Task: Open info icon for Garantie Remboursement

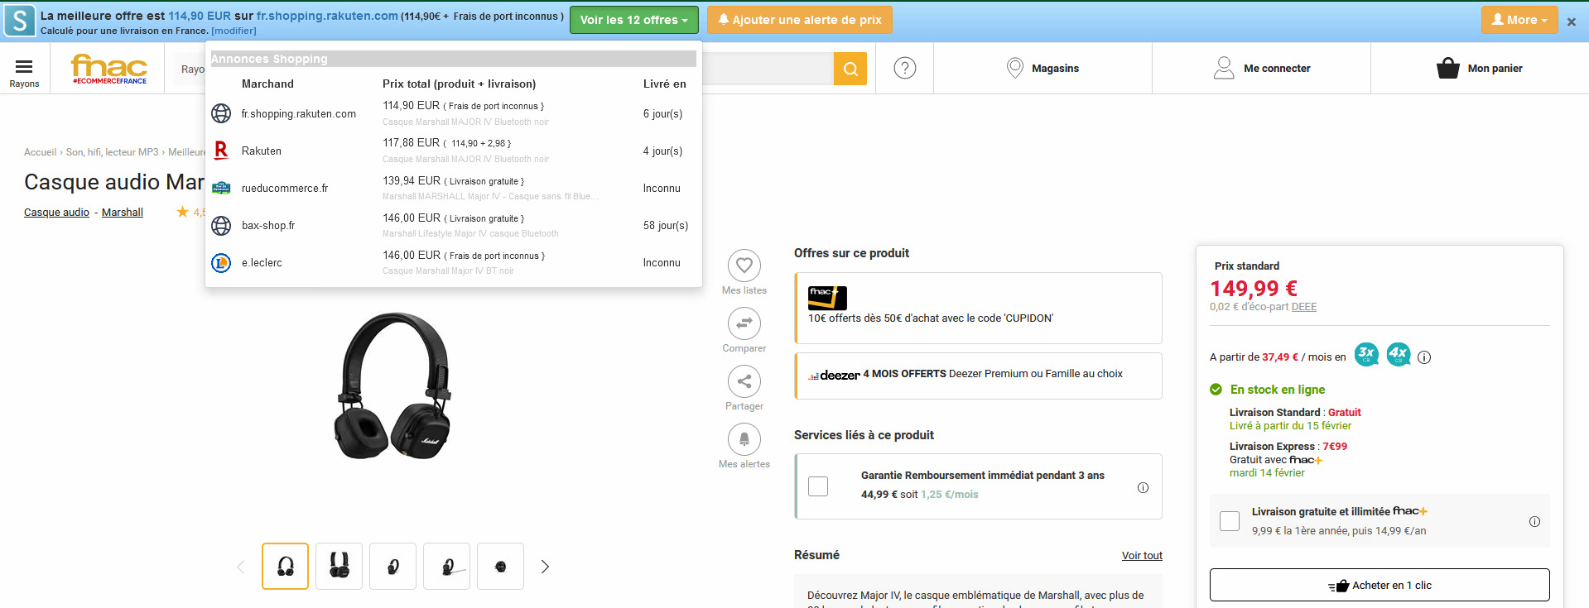Action: pyautogui.click(x=1143, y=487)
